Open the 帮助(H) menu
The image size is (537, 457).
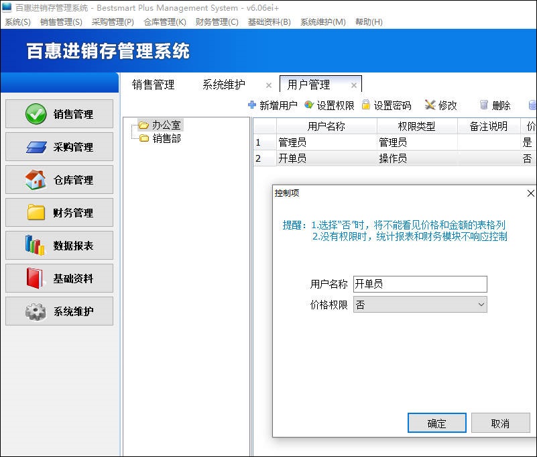point(367,21)
